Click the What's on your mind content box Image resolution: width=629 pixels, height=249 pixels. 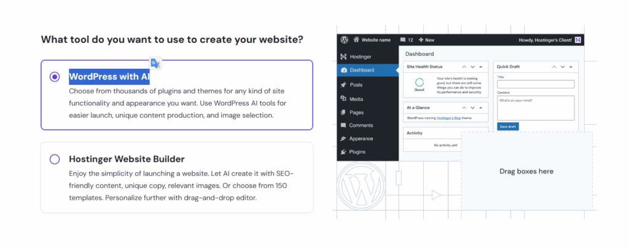tap(535, 107)
